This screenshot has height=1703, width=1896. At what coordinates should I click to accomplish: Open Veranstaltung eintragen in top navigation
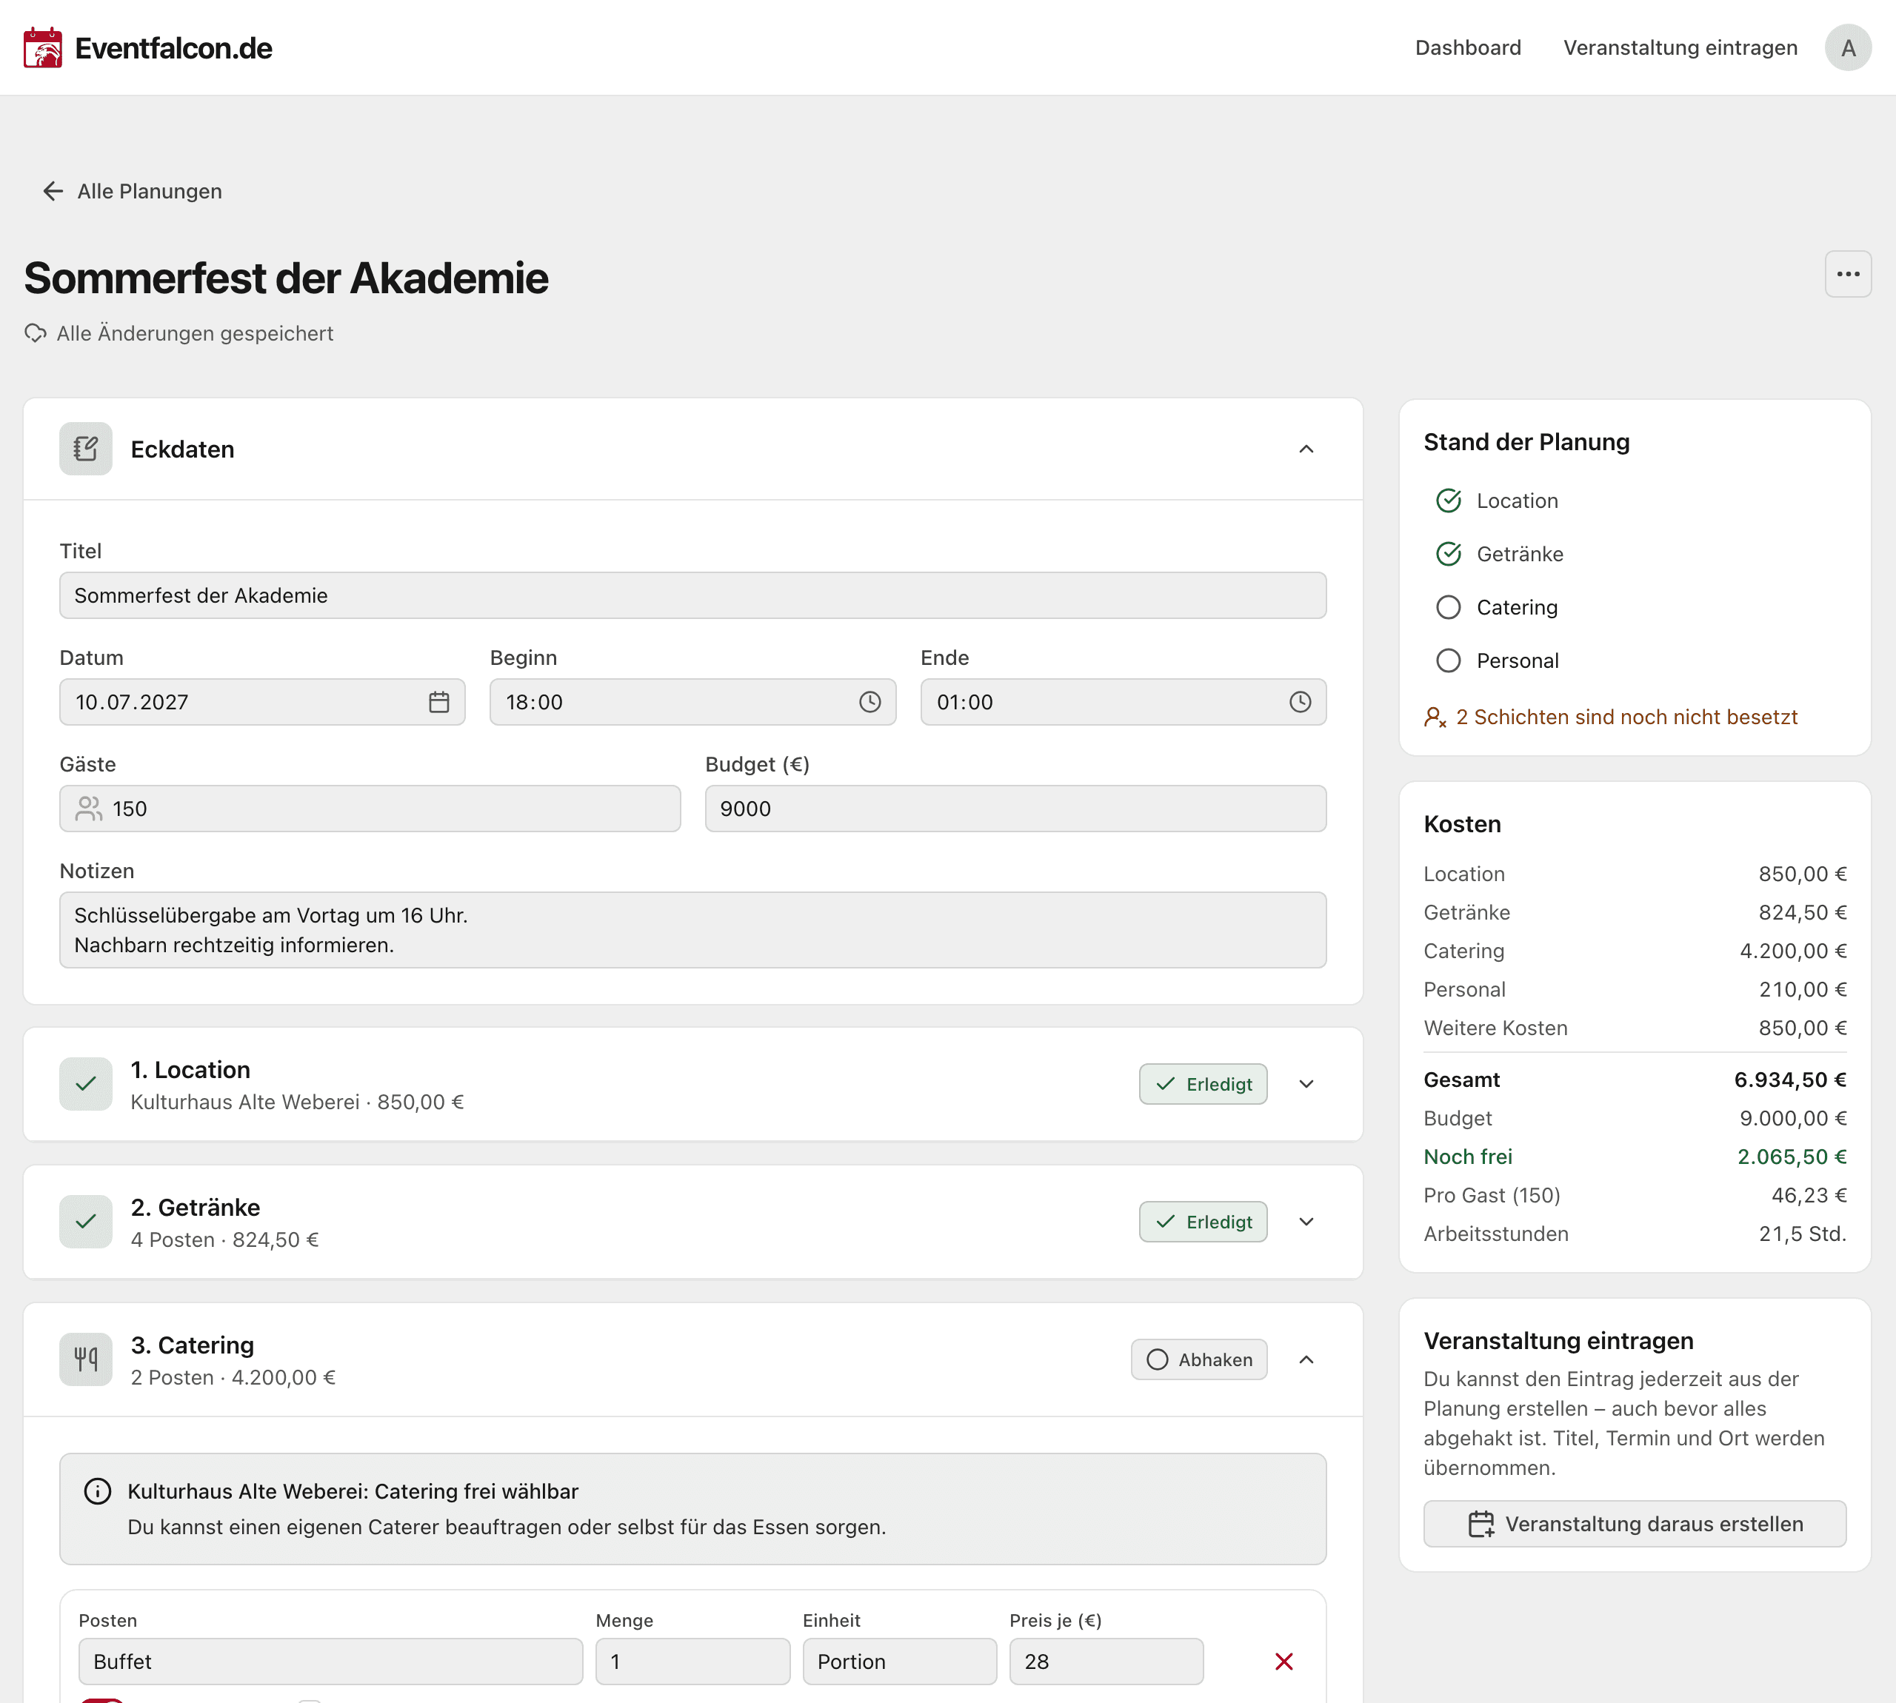pos(1680,47)
